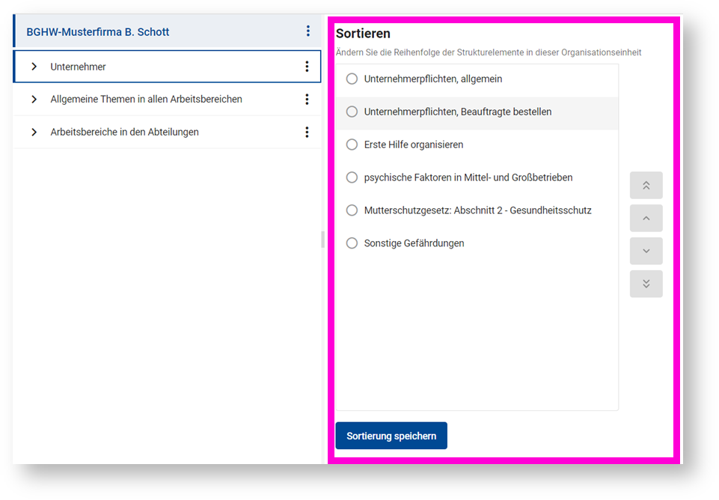Select the 'Erste Hilfe organisieren' radio button
719x500 pixels.
(x=352, y=144)
